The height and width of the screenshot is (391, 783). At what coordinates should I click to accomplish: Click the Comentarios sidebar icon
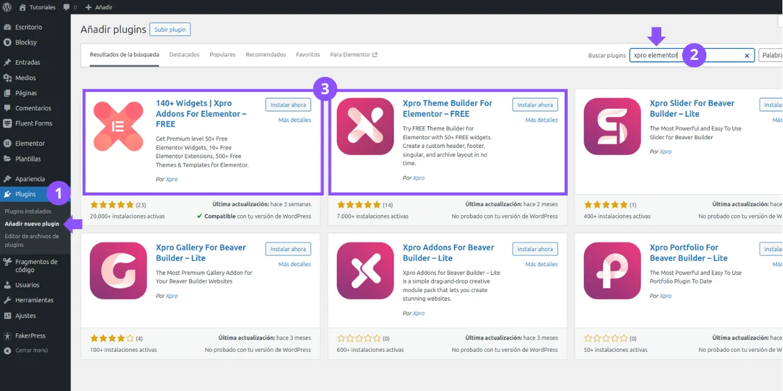pos(7,108)
